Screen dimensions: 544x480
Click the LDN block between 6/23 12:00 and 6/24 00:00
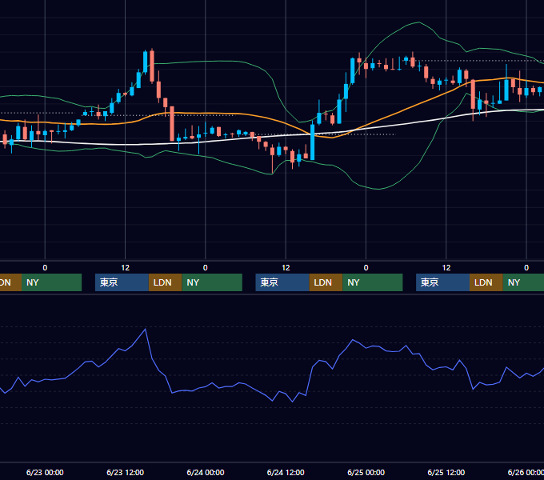(x=165, y=282)
